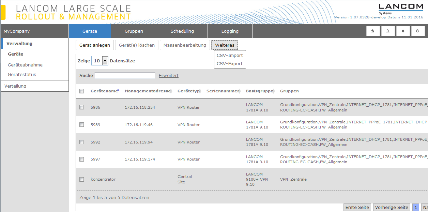Tick the checkbox for device 5986

[x=81, y=107]
